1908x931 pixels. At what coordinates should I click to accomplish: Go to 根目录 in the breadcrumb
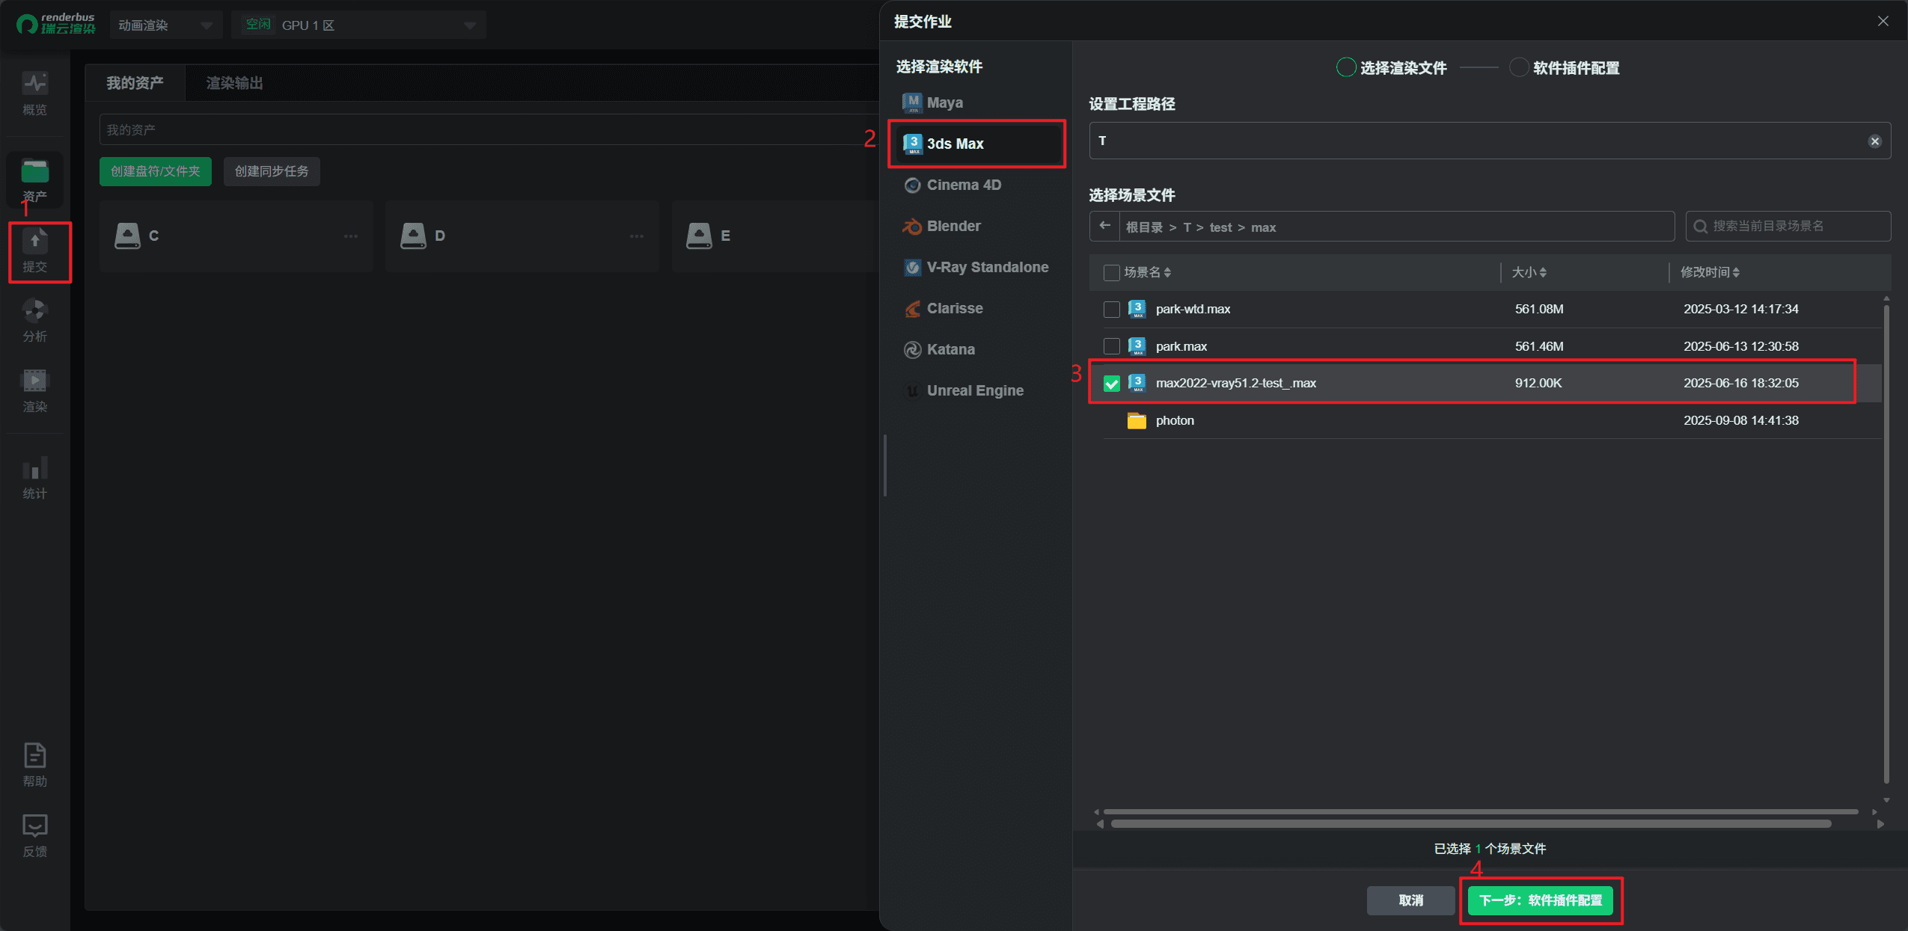pyautogui.click(x=1144, y=227)
